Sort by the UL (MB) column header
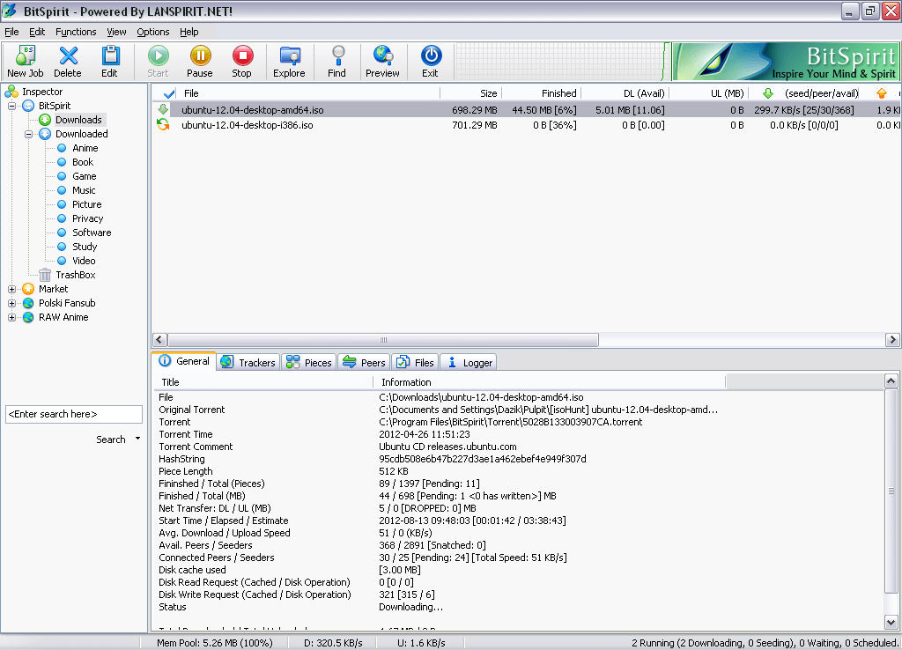This screenshot has width=902, height=650. (709, 93)
